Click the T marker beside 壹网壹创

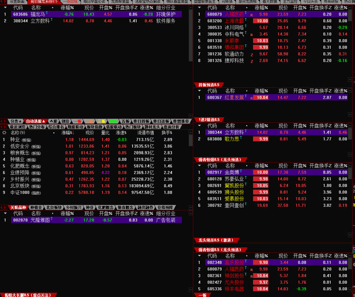246,204
